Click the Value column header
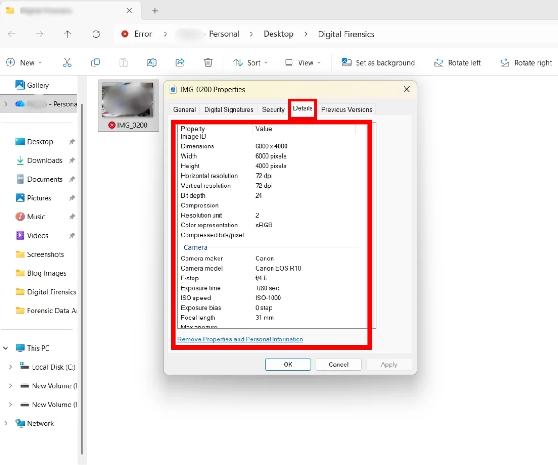The image size is (558, 465). tap(304, 129)
